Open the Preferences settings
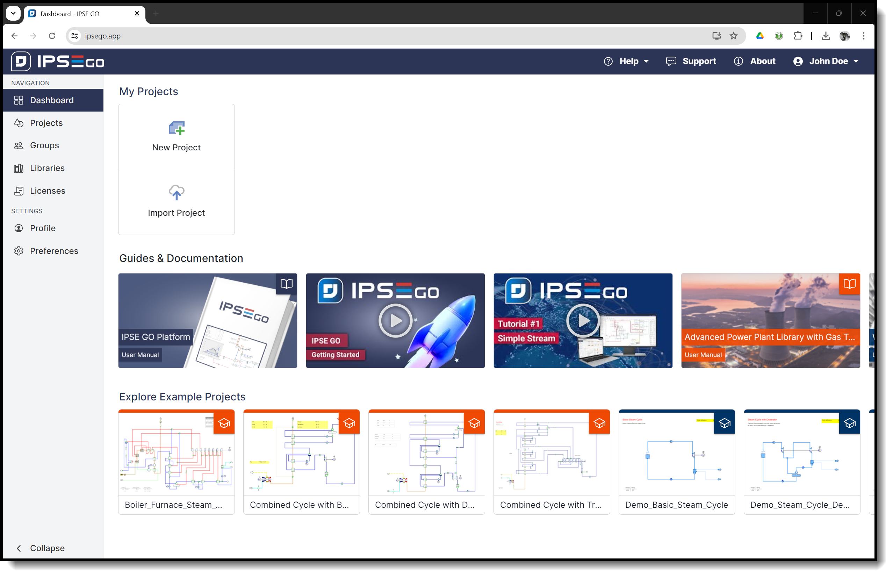Screen dimensions: 893x577 pos(54,251)
